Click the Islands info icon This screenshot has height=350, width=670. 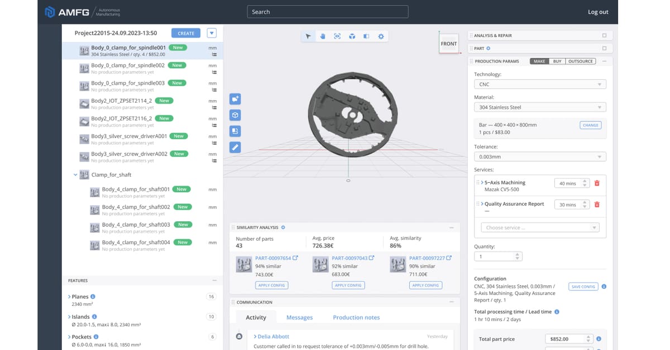click(94, 317)
